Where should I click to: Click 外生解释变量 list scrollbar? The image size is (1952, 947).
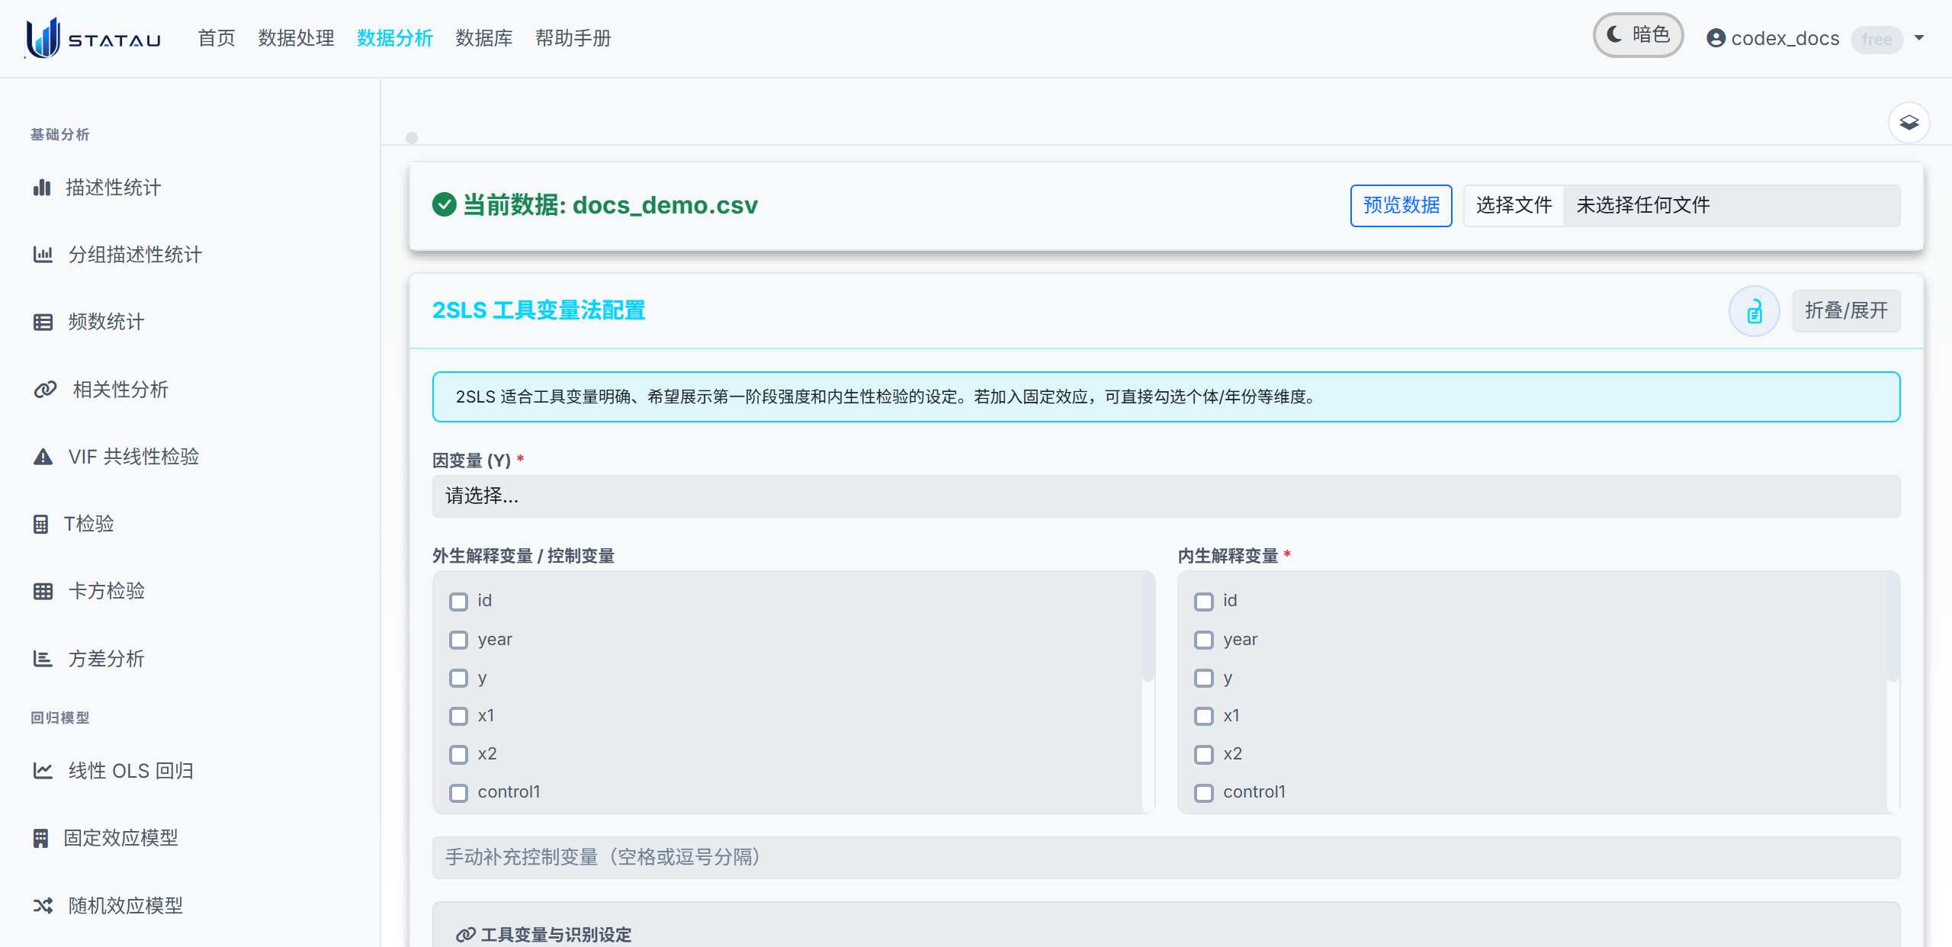tap(1148, 628)
